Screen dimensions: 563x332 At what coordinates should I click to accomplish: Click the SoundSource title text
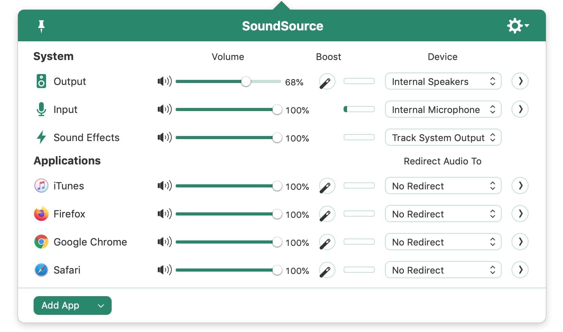283,26
